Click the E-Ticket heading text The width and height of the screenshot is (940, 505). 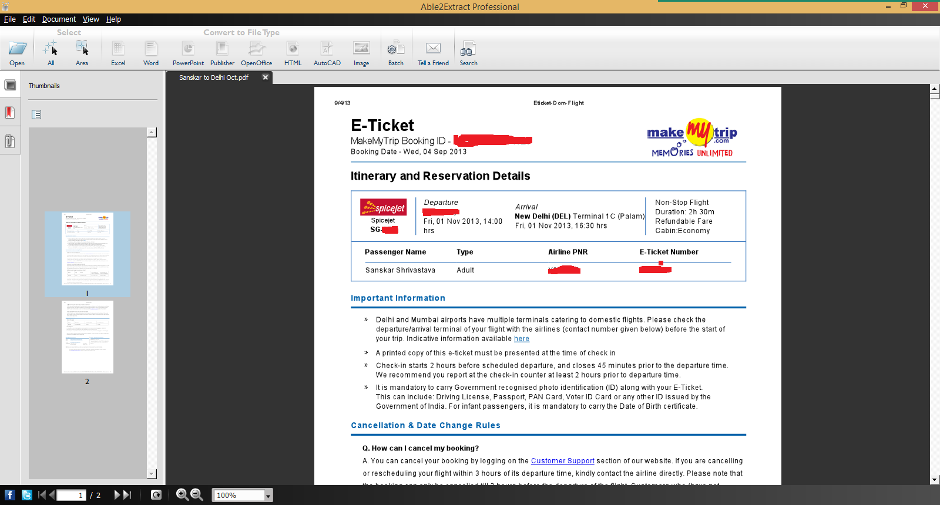tap(382, 125)
